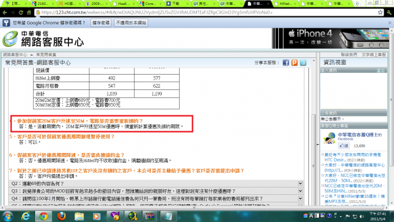Open Yahoo Messenger from the taskbar
This screenshot has width=394, height=222.
(115, 216)
